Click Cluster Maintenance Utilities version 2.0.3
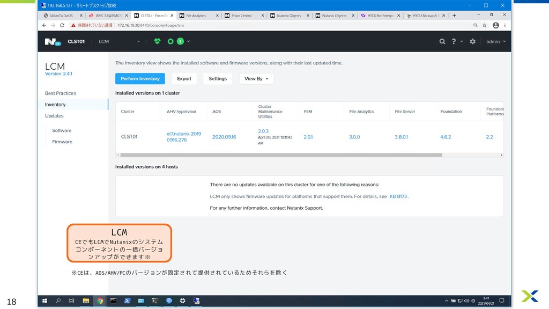 tap(263, 131)
